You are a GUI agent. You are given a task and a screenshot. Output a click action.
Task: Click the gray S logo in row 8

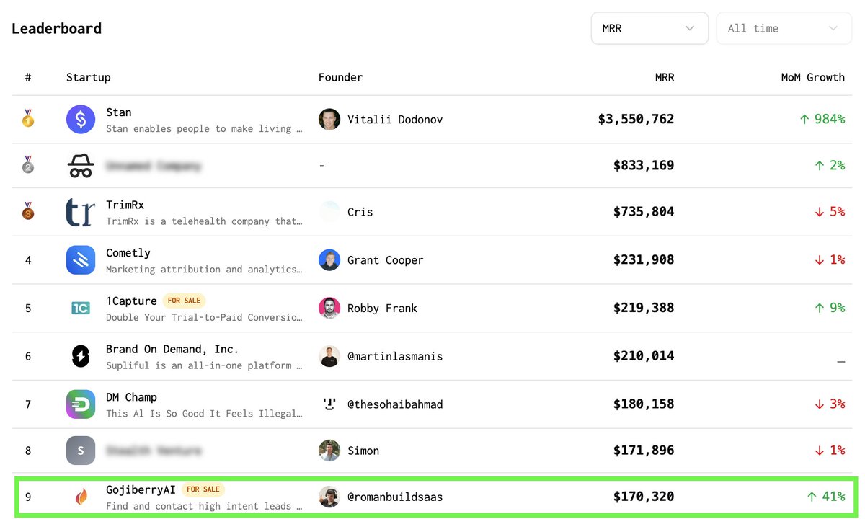[81, 451]
